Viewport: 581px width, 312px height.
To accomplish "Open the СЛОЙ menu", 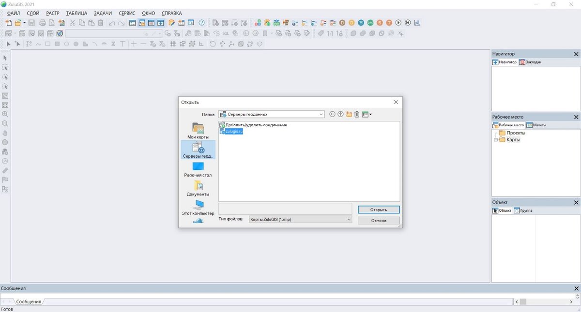I will tap(33, 13).
